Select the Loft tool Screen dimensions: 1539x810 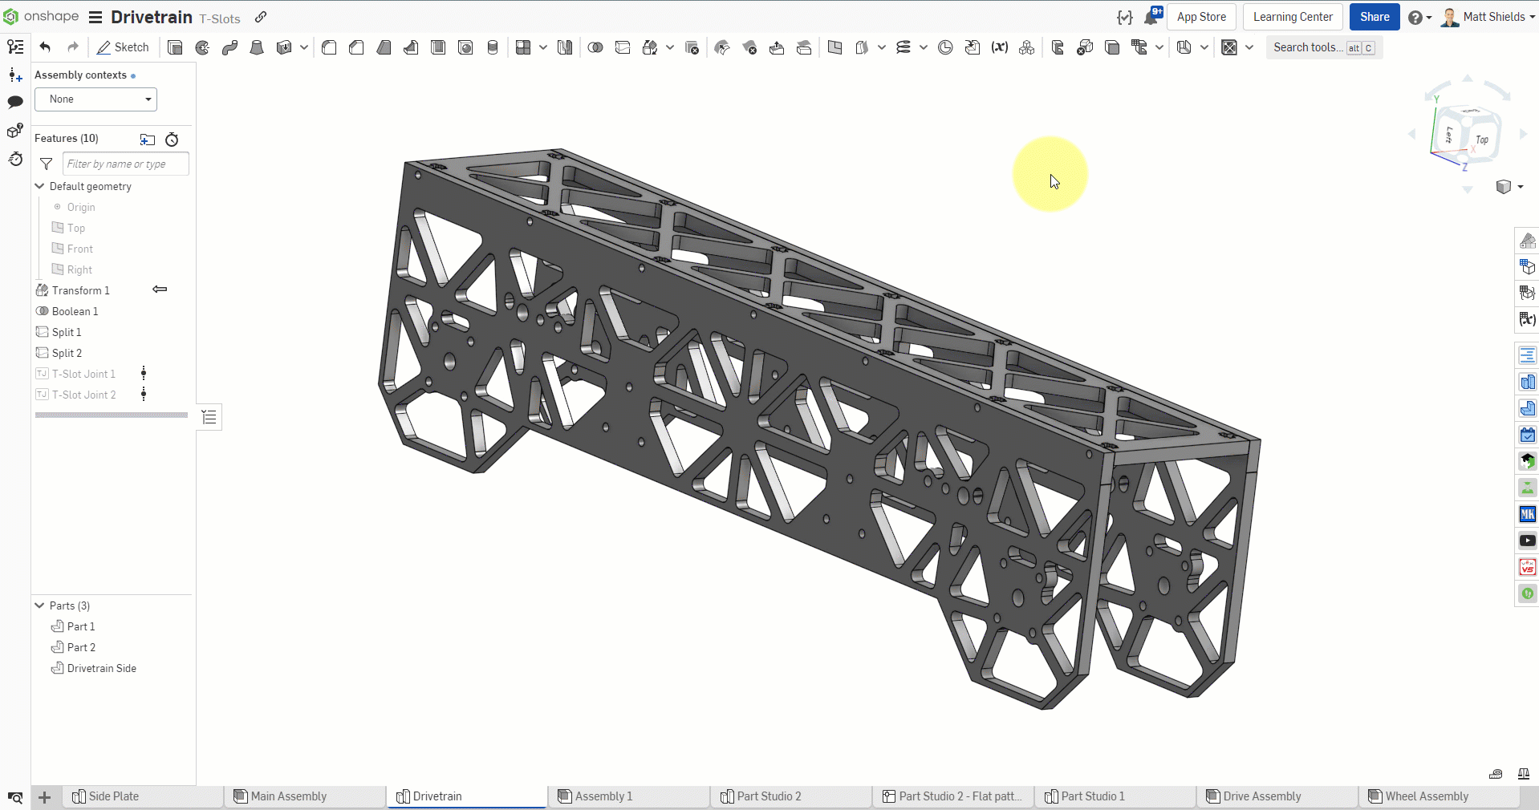point(257,47)
